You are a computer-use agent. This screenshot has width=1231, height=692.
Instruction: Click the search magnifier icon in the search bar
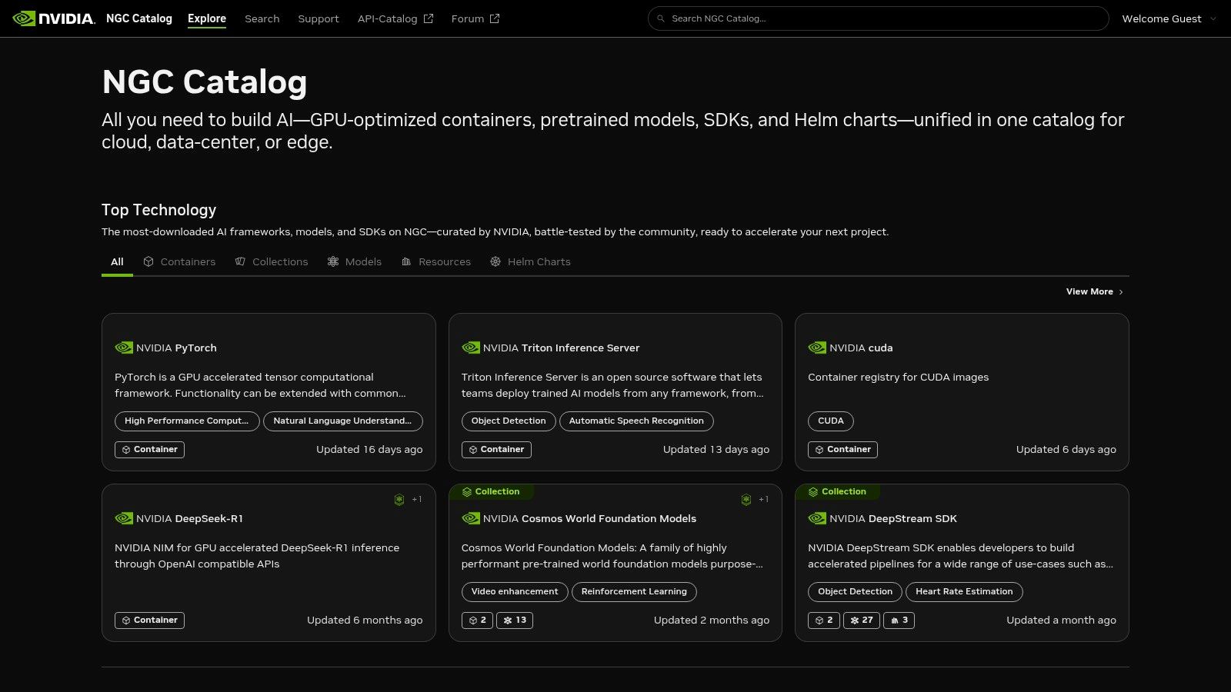(x=662, y=18)
